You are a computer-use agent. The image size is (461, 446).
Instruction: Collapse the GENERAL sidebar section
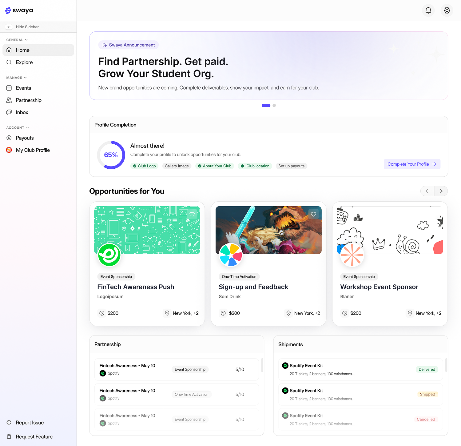17,40
